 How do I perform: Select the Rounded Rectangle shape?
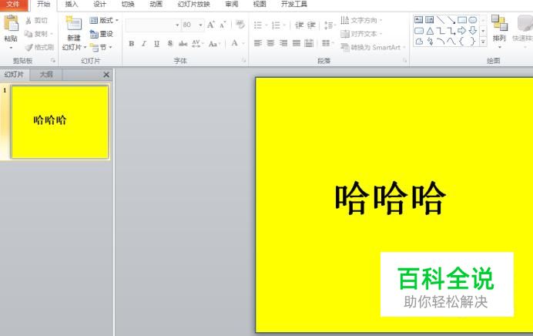click(419, 31)
